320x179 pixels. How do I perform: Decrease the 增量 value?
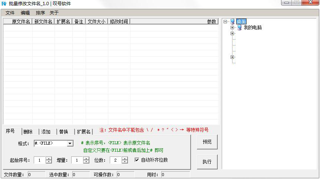point(86,162)
